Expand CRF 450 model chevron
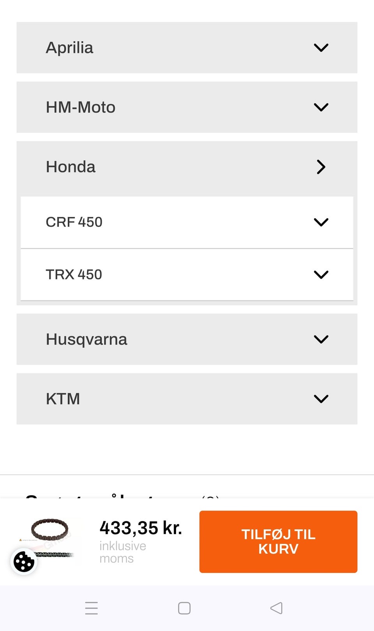 pyautogui.click(x=321, y=222)
